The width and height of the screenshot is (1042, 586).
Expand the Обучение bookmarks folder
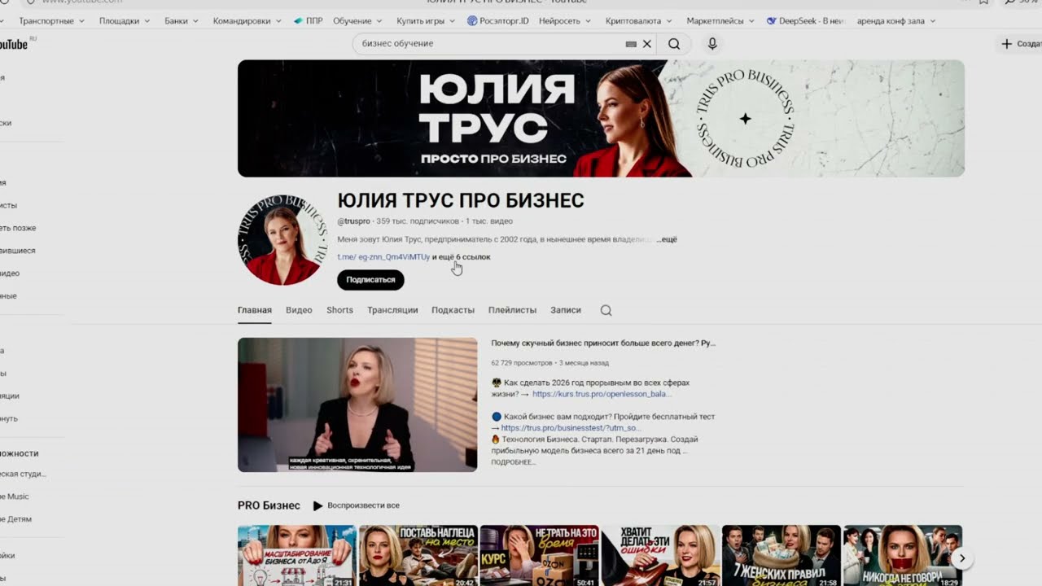coord(357,21)
